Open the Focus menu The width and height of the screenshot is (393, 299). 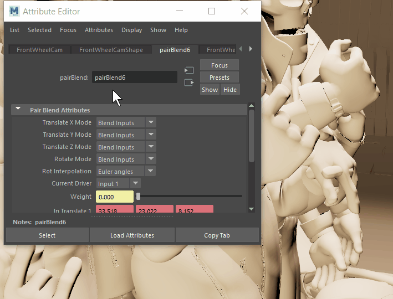68,30
